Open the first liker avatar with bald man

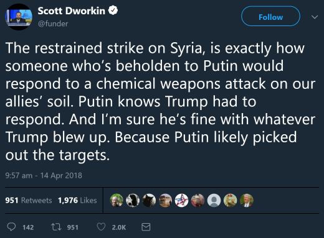pos(117,200)
